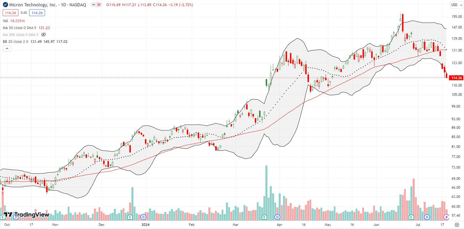Click the 57.40 price axis label
The width and height of the screenshot is (464, 229).
pos(456,215)
